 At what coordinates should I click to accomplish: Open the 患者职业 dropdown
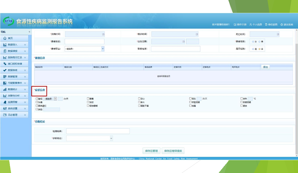point(103,49)
